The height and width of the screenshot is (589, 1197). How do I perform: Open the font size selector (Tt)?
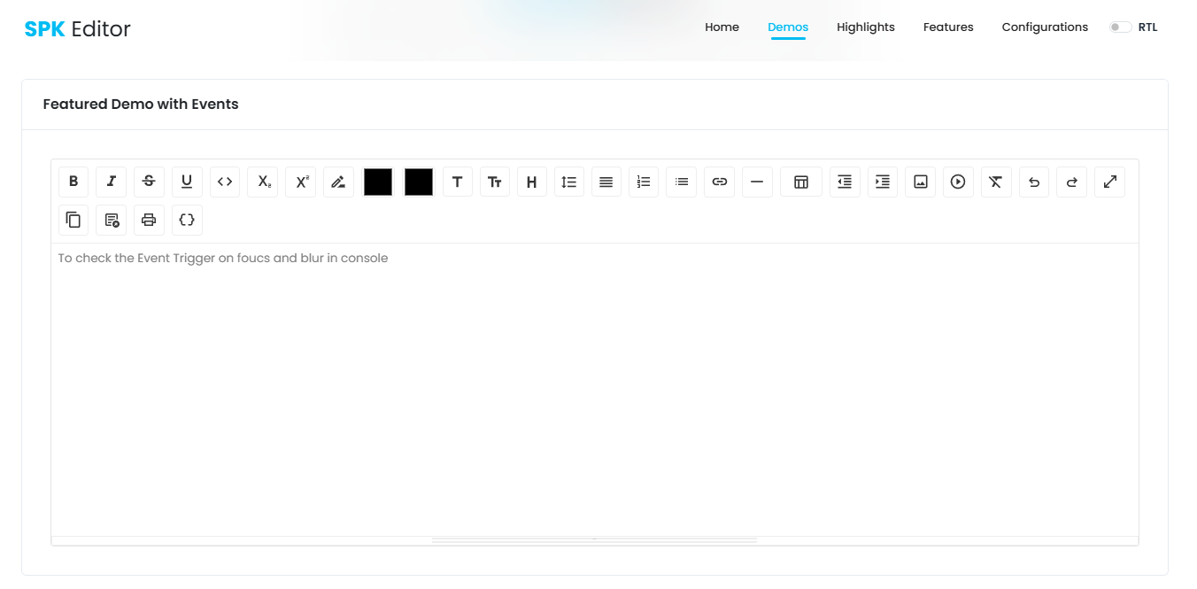[494, 182]
